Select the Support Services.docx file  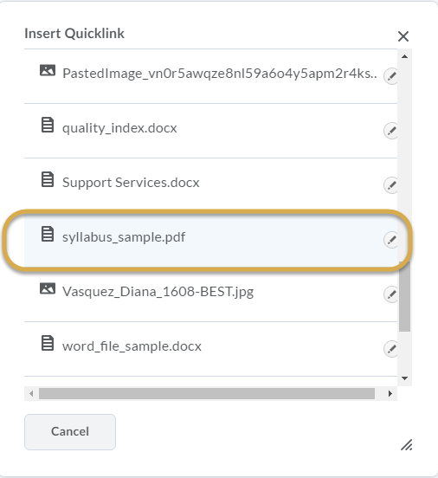131,183
